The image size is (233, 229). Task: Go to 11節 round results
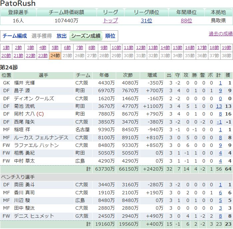pyautogui.click(x=128, y=48)
